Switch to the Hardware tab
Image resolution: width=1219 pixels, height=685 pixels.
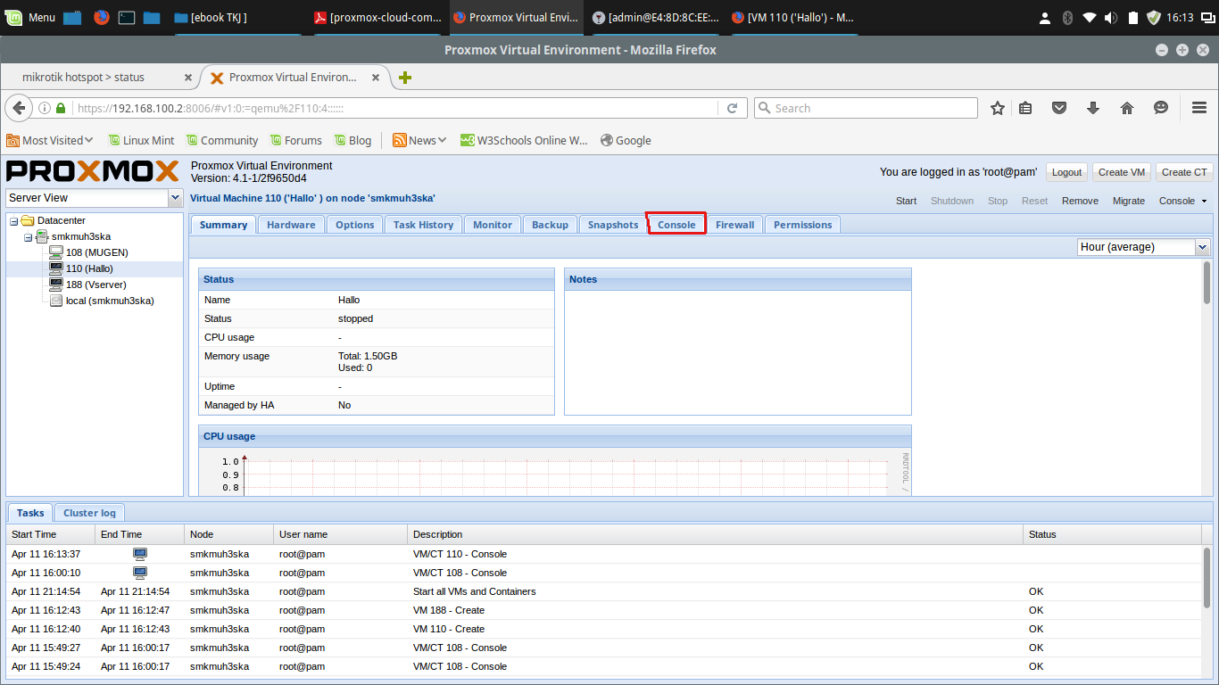click(291, 225)
